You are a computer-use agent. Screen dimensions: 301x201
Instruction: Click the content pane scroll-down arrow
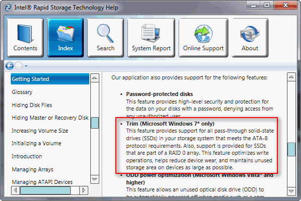(291, 191)
